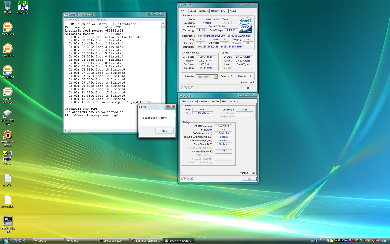Screen dimensions: 390x244
Task: Launch Internet Explorer from Quick Launch
Action: click(x=24, y=241)
